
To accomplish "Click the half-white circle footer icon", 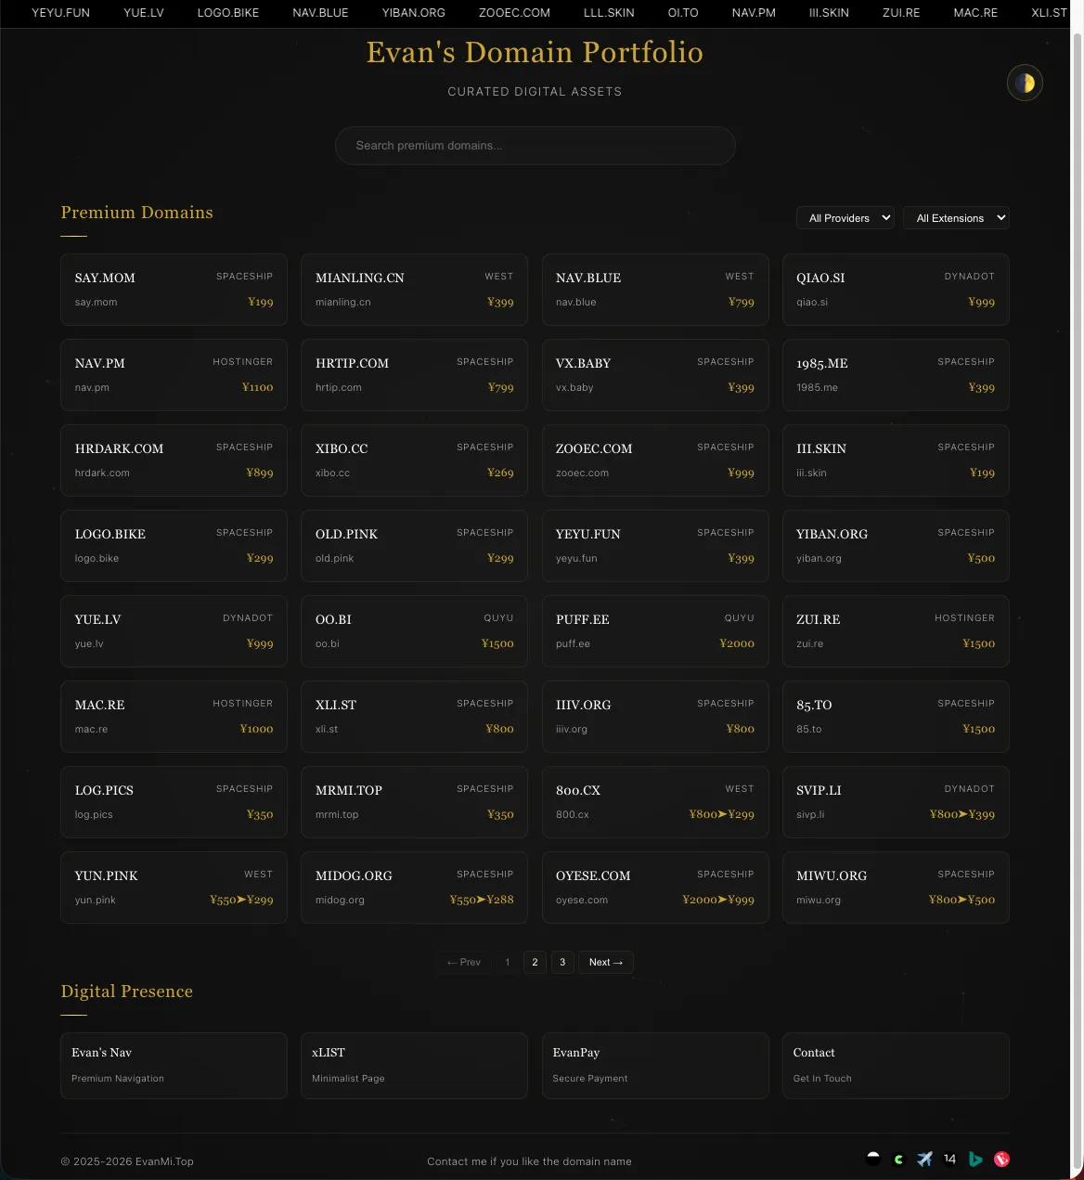I will [872, 1158].
